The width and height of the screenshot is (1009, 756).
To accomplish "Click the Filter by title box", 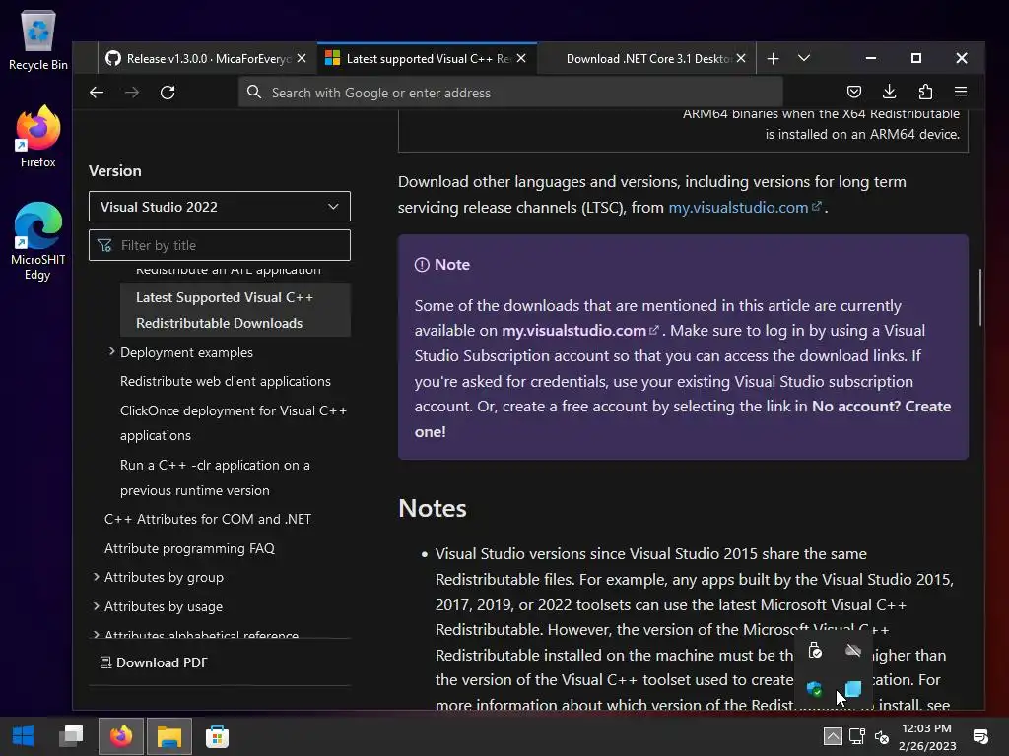I will (220, 245).
